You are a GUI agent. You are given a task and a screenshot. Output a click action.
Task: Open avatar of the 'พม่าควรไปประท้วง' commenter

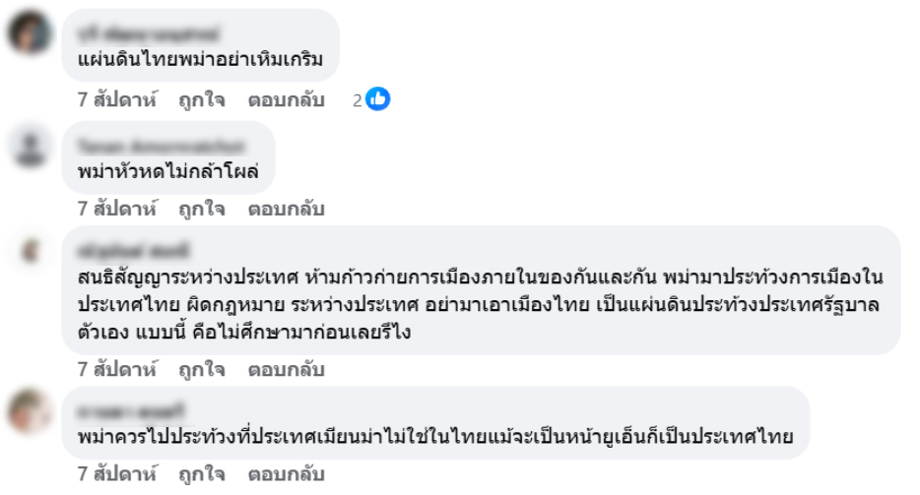point(33,411)
